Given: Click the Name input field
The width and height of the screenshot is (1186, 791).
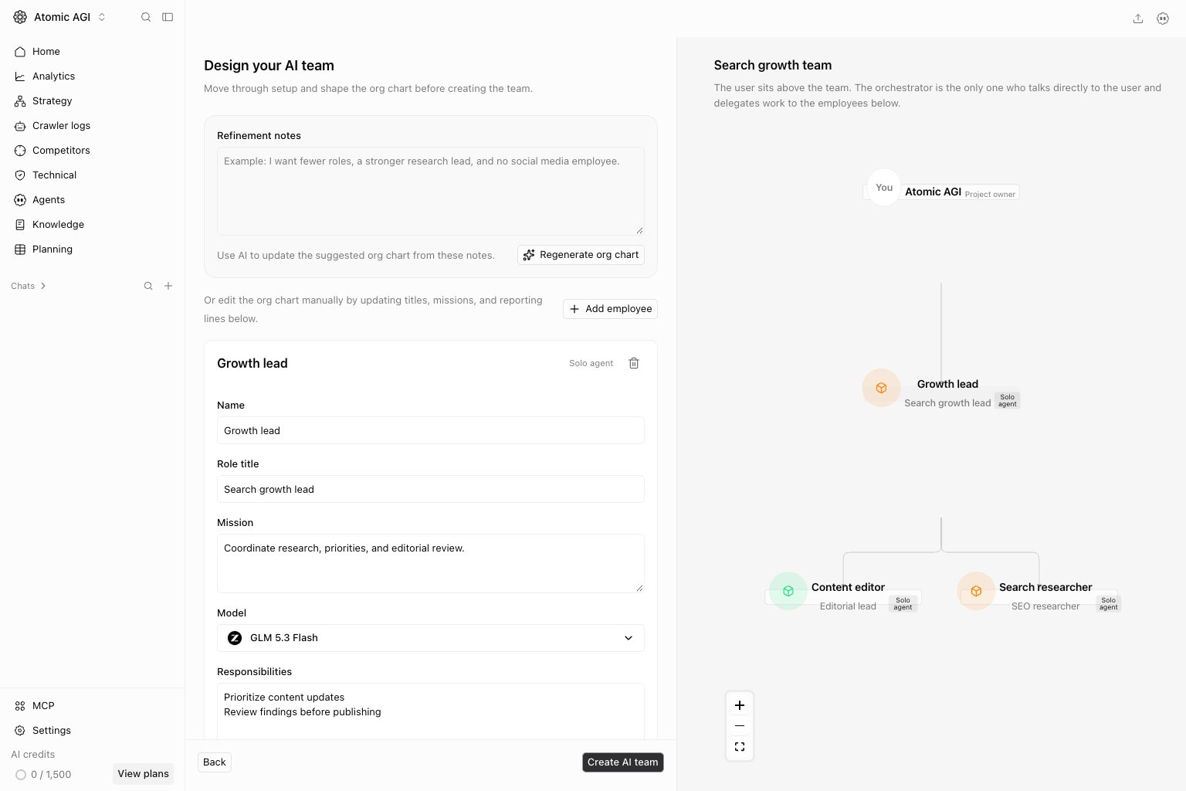Looking at the screenshot, I should (431, 430).
